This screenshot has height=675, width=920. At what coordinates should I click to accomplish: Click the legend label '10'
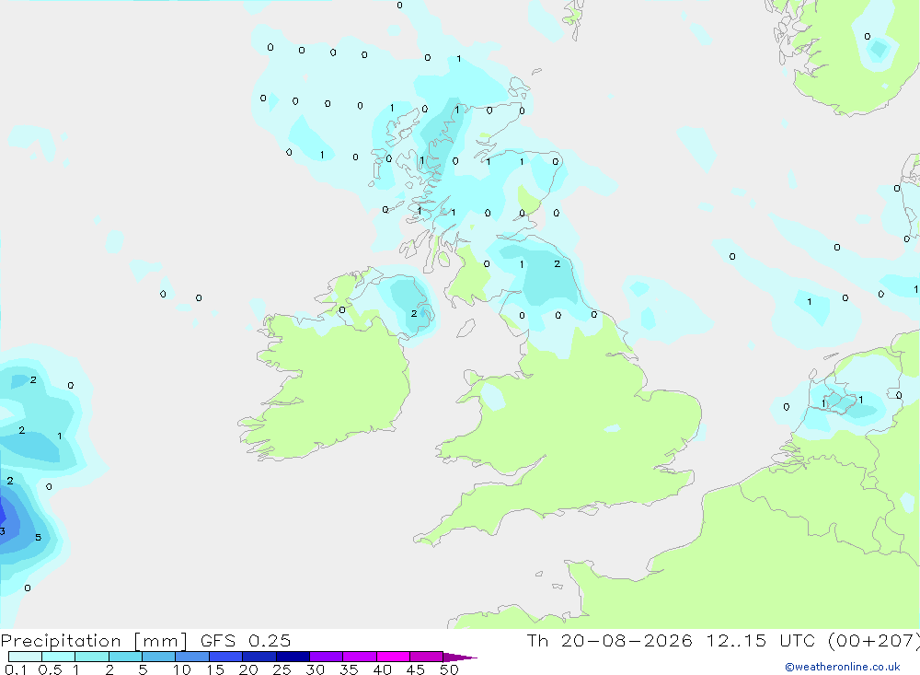click(182, 669)
